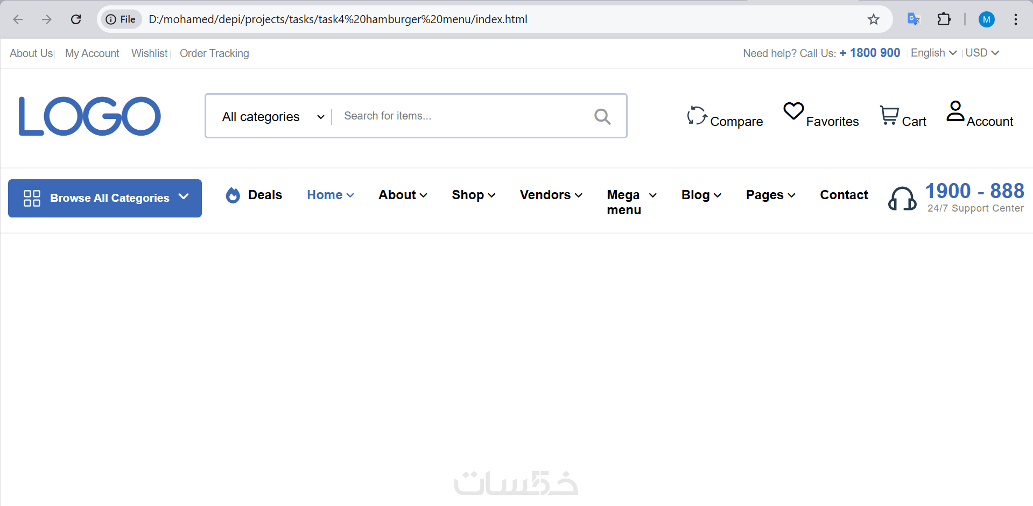Click the browser back arrow
Viewport: 1033px width, 506px height.
[18, 19]
